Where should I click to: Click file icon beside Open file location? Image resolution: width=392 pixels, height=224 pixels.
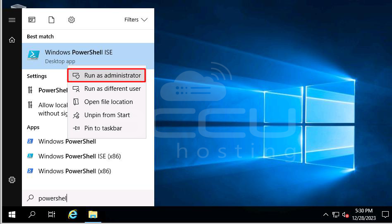click(76, 102)
